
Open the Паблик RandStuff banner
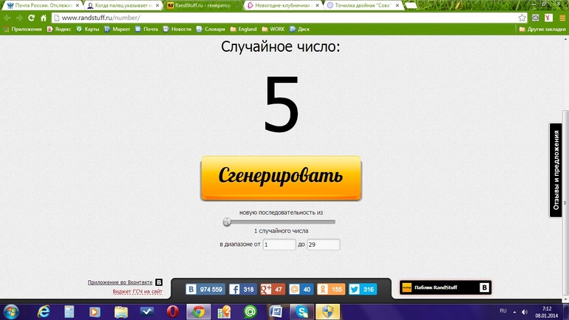446,287
